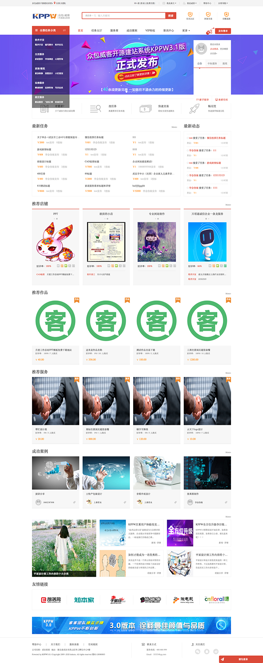Click the user avatar in login panel
Screen dimensions: 263x663
tap(201, 49)
